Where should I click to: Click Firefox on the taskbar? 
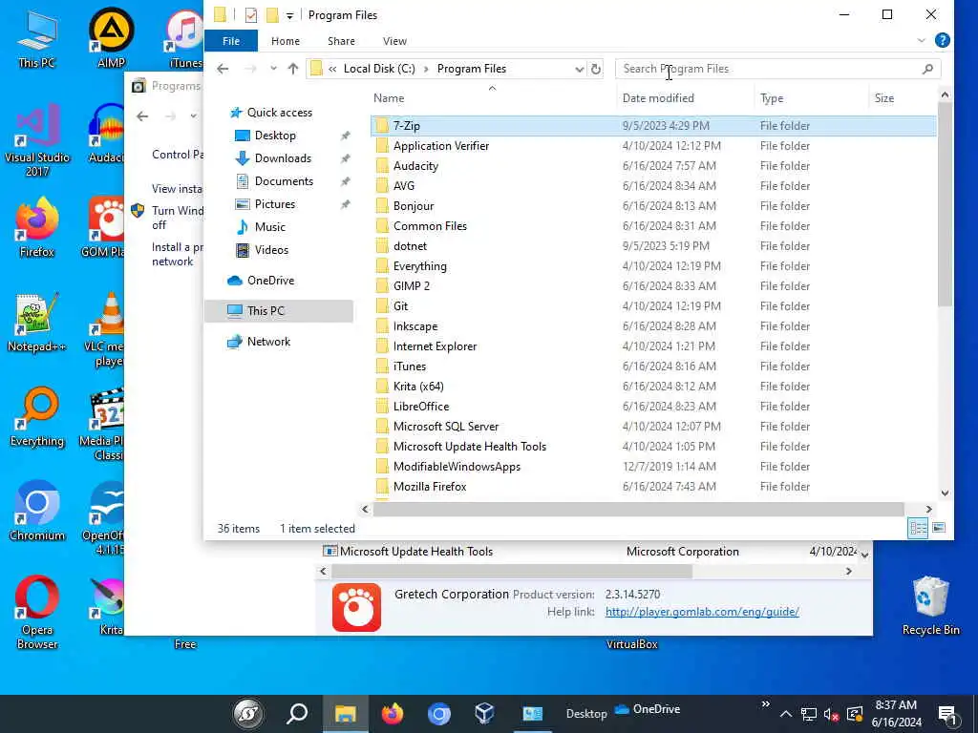[393, 714]
